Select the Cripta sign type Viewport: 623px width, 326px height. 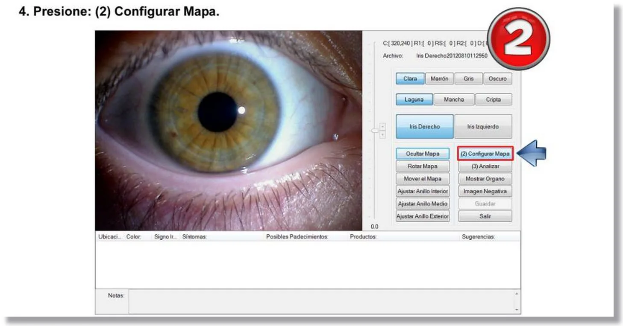pos(494,99)
